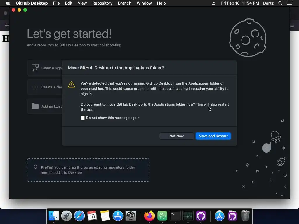Click the ProTip drag and drop text
The height and width of the screenshot is (224, 299).
(x=88, y=170)
